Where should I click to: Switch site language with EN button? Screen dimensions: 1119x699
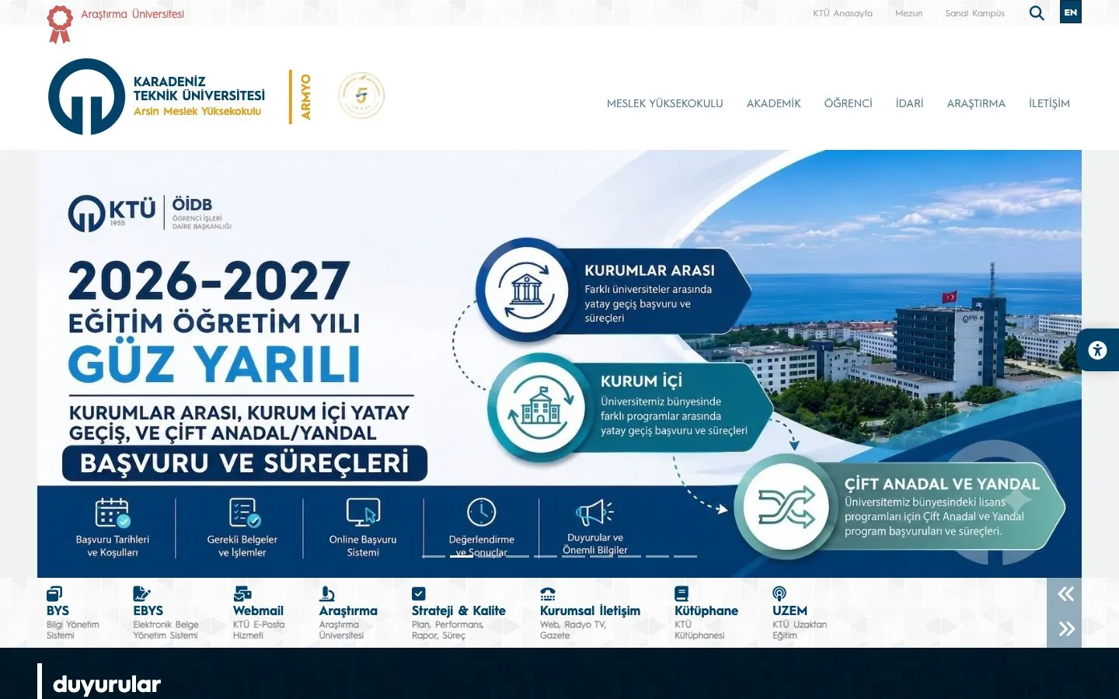pyautogui.click(x=1071, y=12)
